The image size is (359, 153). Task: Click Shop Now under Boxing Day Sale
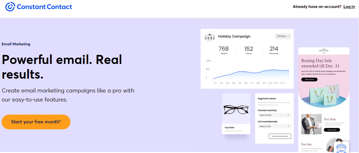[x=309, y=79]
